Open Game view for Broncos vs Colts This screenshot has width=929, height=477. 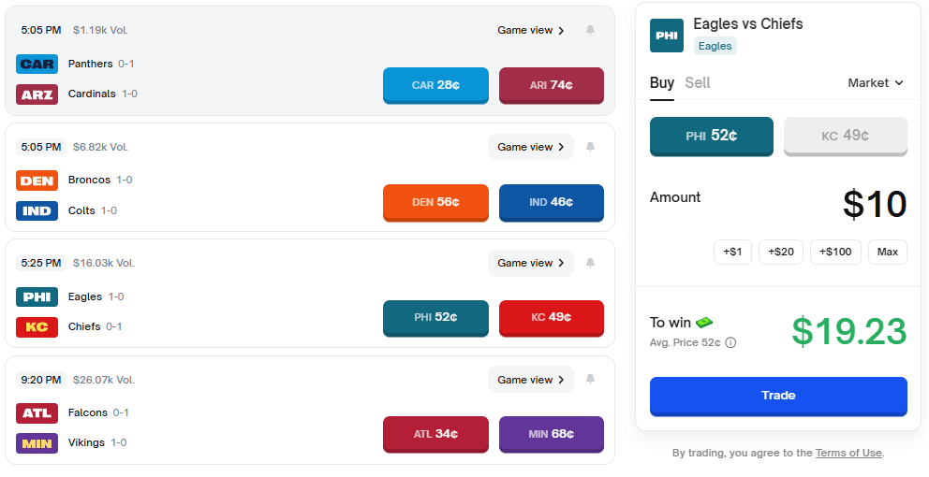click(x=531, y=147)
